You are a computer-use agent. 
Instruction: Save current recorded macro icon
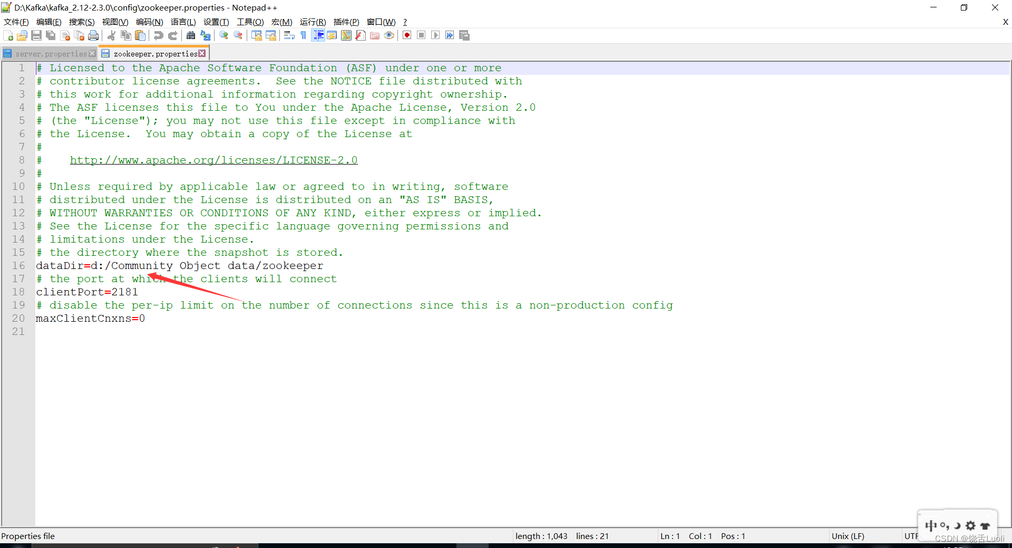[x=464, y=35]
